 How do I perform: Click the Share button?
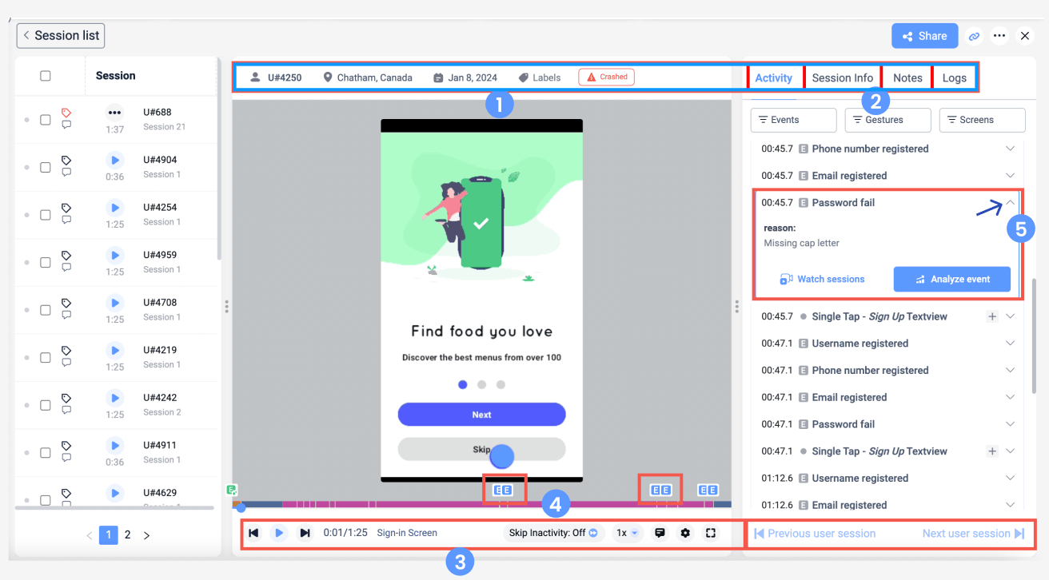[x=924, y=35]
